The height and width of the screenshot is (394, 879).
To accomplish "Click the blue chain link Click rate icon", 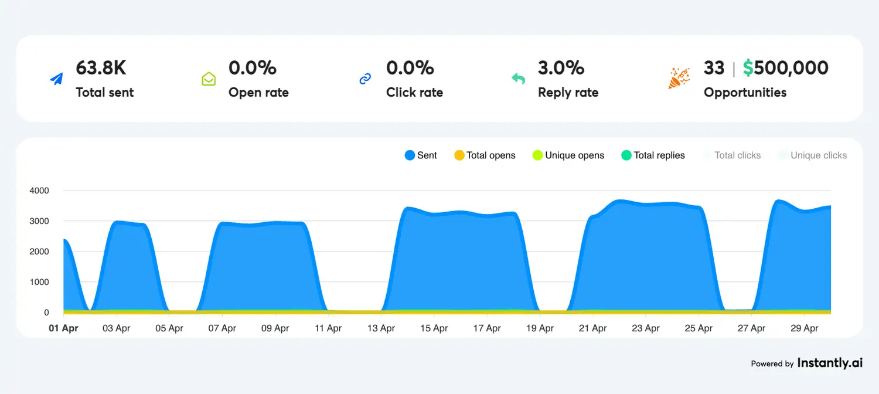I will (x=365, y=79).
